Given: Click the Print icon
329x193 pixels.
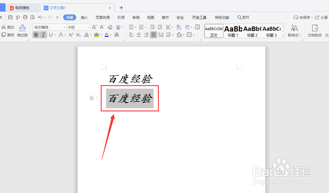Looking at the screenshot, I should point(25,17).
